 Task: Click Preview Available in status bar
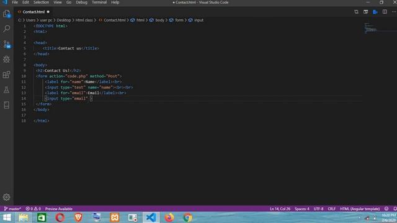[x=59, y=209]
